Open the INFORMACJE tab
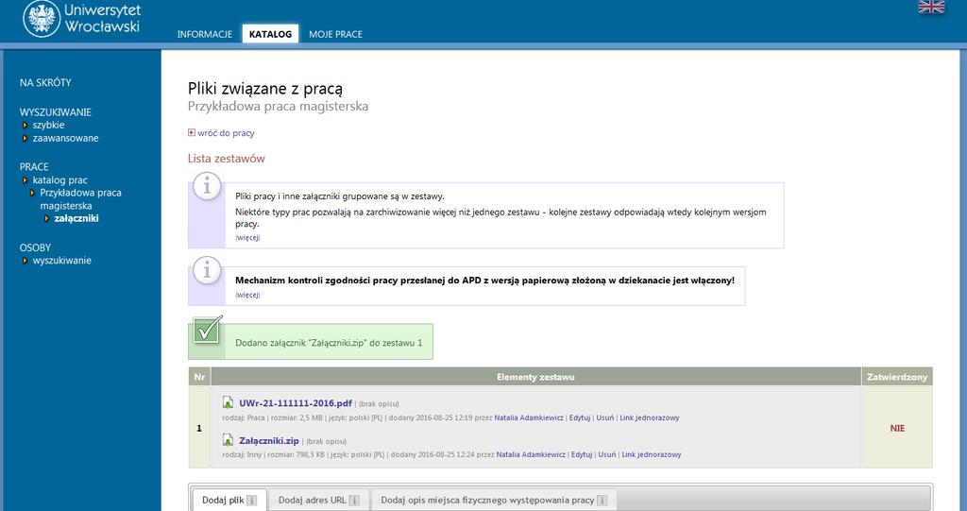Viewport: 967px width, 511px height. (x=205, y=35)
